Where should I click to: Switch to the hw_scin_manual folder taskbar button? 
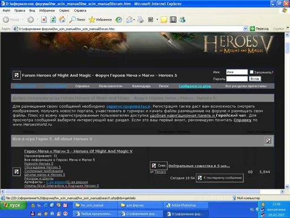pos(95,206)
